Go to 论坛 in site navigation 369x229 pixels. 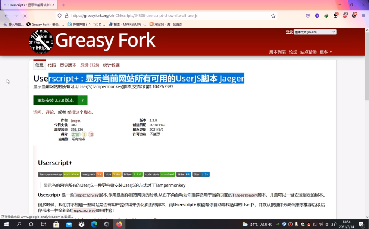[x=293, y=52]
